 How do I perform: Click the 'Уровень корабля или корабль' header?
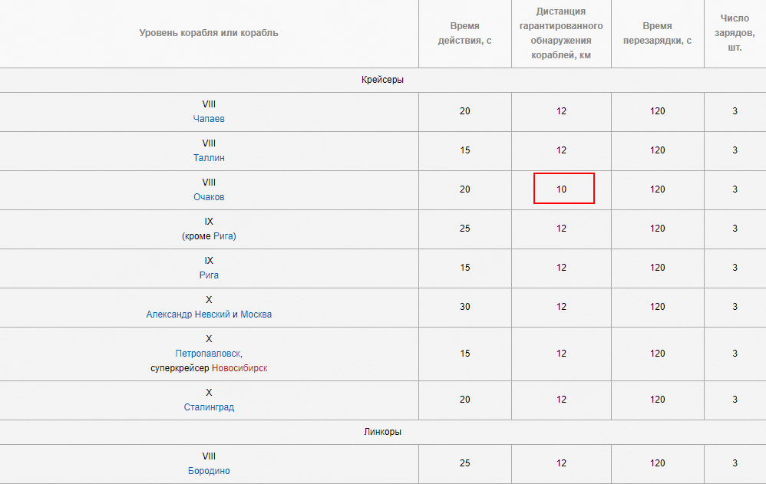tap(209, 33)
